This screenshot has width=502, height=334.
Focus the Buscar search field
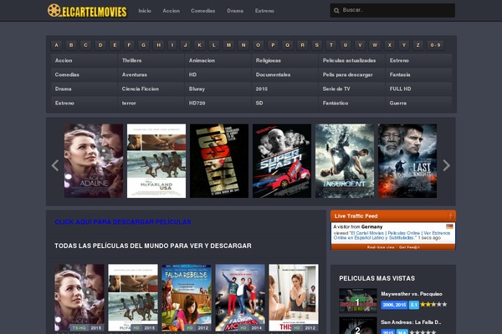[392, 10]
